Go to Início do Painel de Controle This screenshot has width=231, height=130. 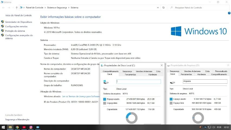pos(19,15)
